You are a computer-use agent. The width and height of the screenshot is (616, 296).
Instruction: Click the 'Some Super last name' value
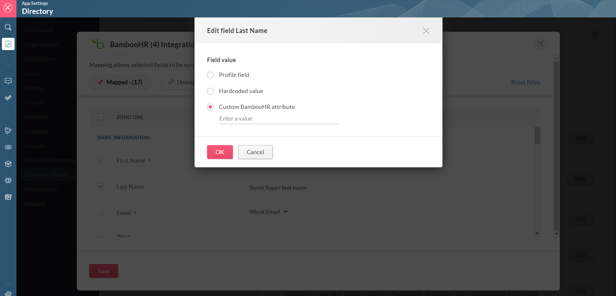278,188
